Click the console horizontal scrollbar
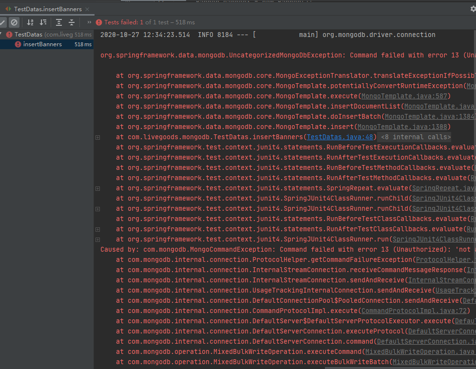 (400, 368)
